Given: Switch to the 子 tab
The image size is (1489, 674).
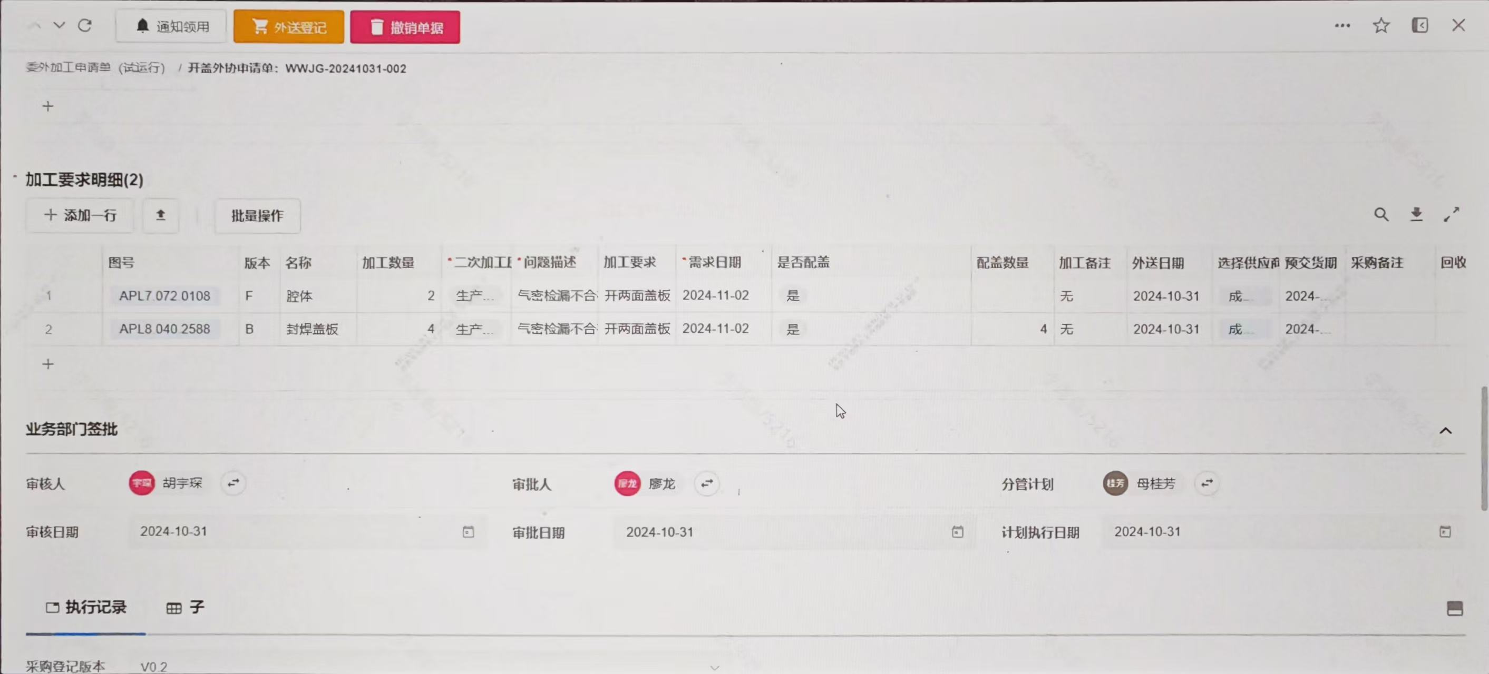Looking at the screenshot, I should click(186, 608).
